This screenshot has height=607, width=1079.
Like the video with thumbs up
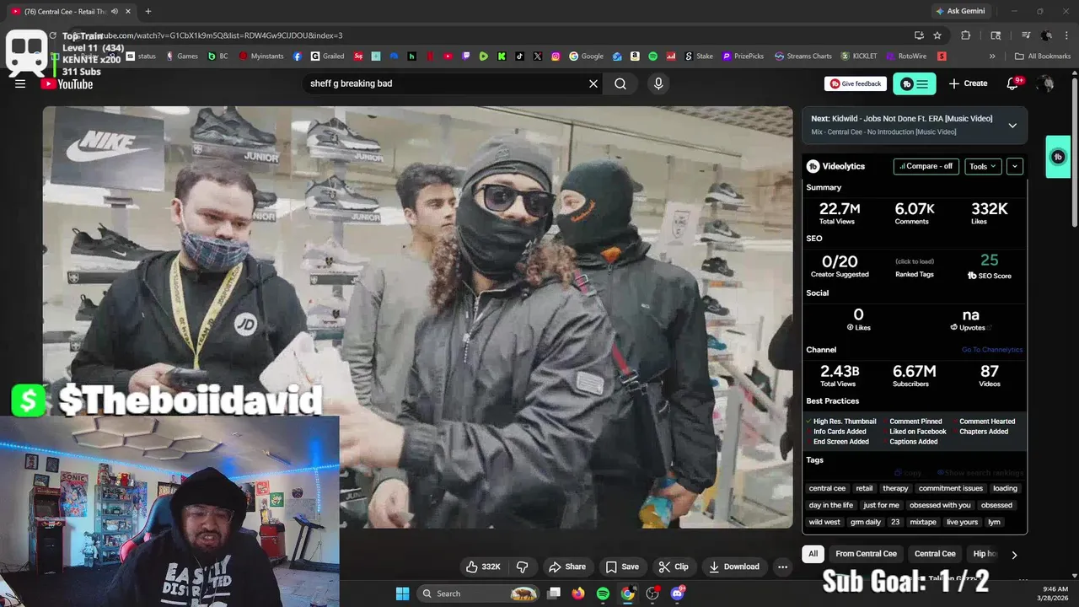(484, 567)
